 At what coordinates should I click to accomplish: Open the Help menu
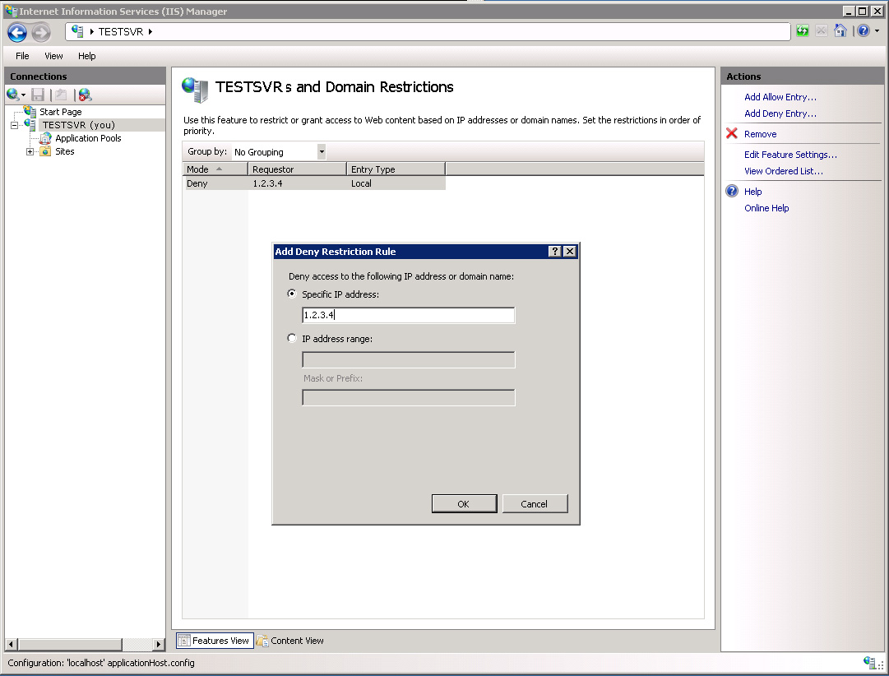[x=86, y=56]
